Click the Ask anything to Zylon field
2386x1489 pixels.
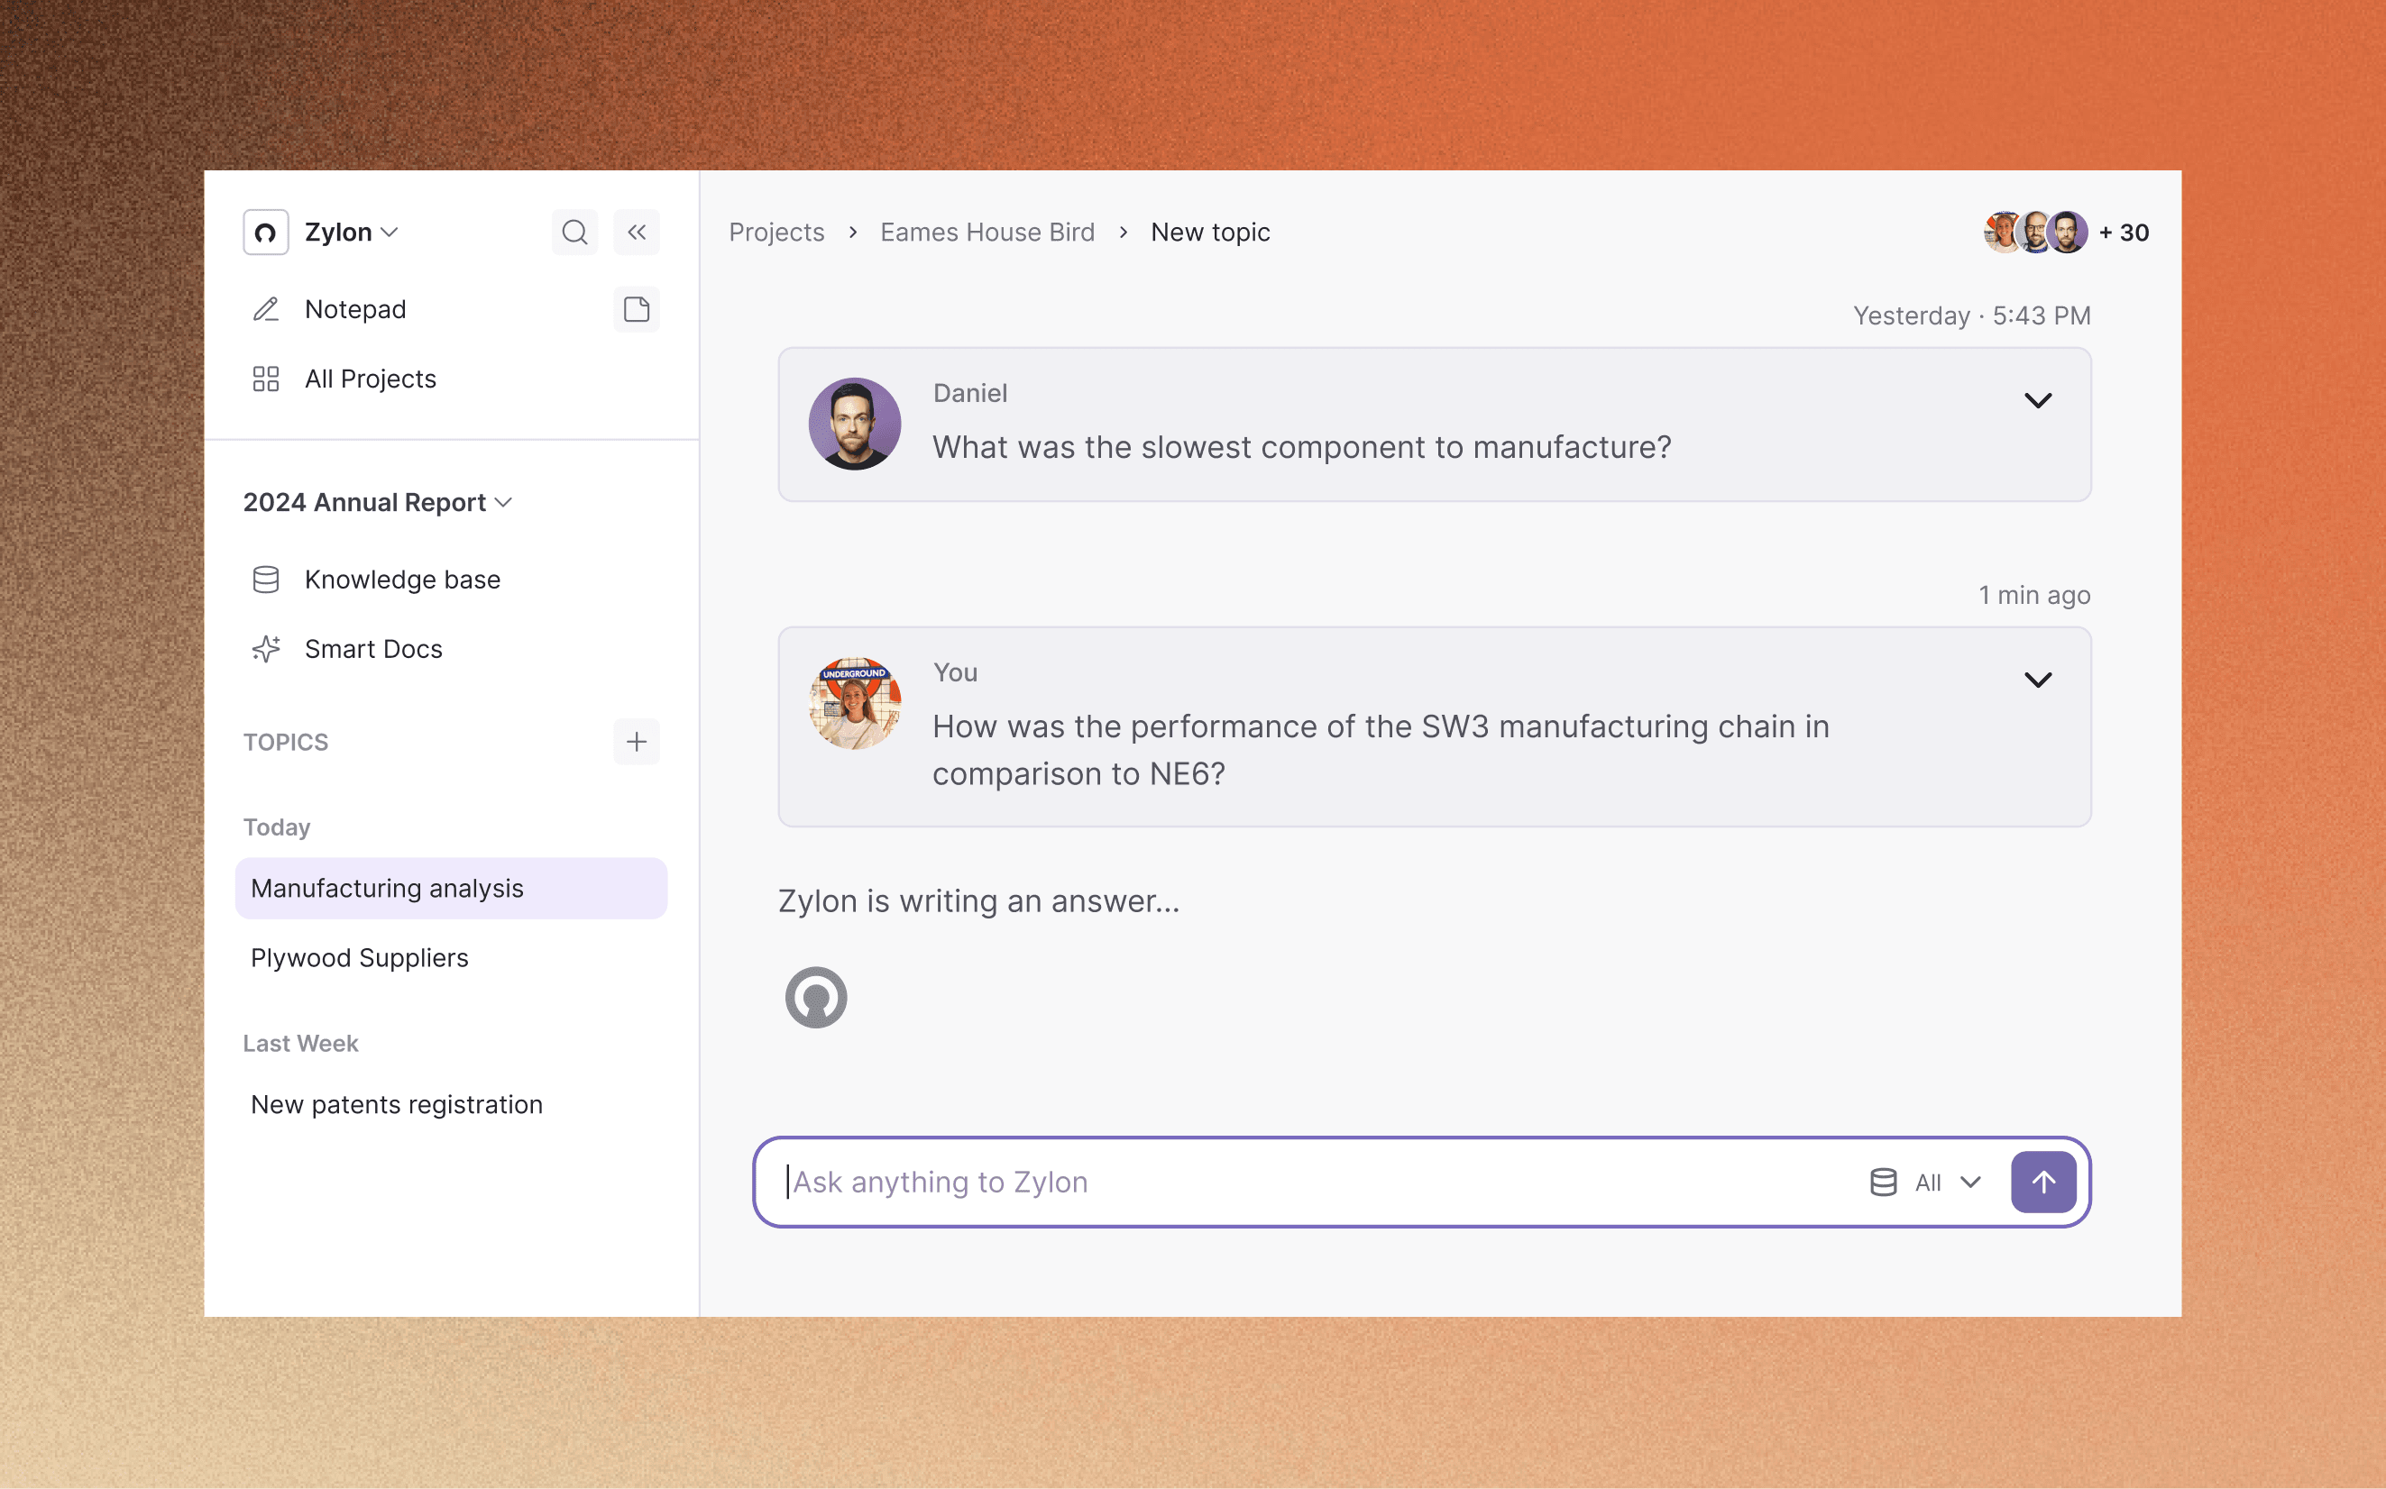click(1280, 1182)
